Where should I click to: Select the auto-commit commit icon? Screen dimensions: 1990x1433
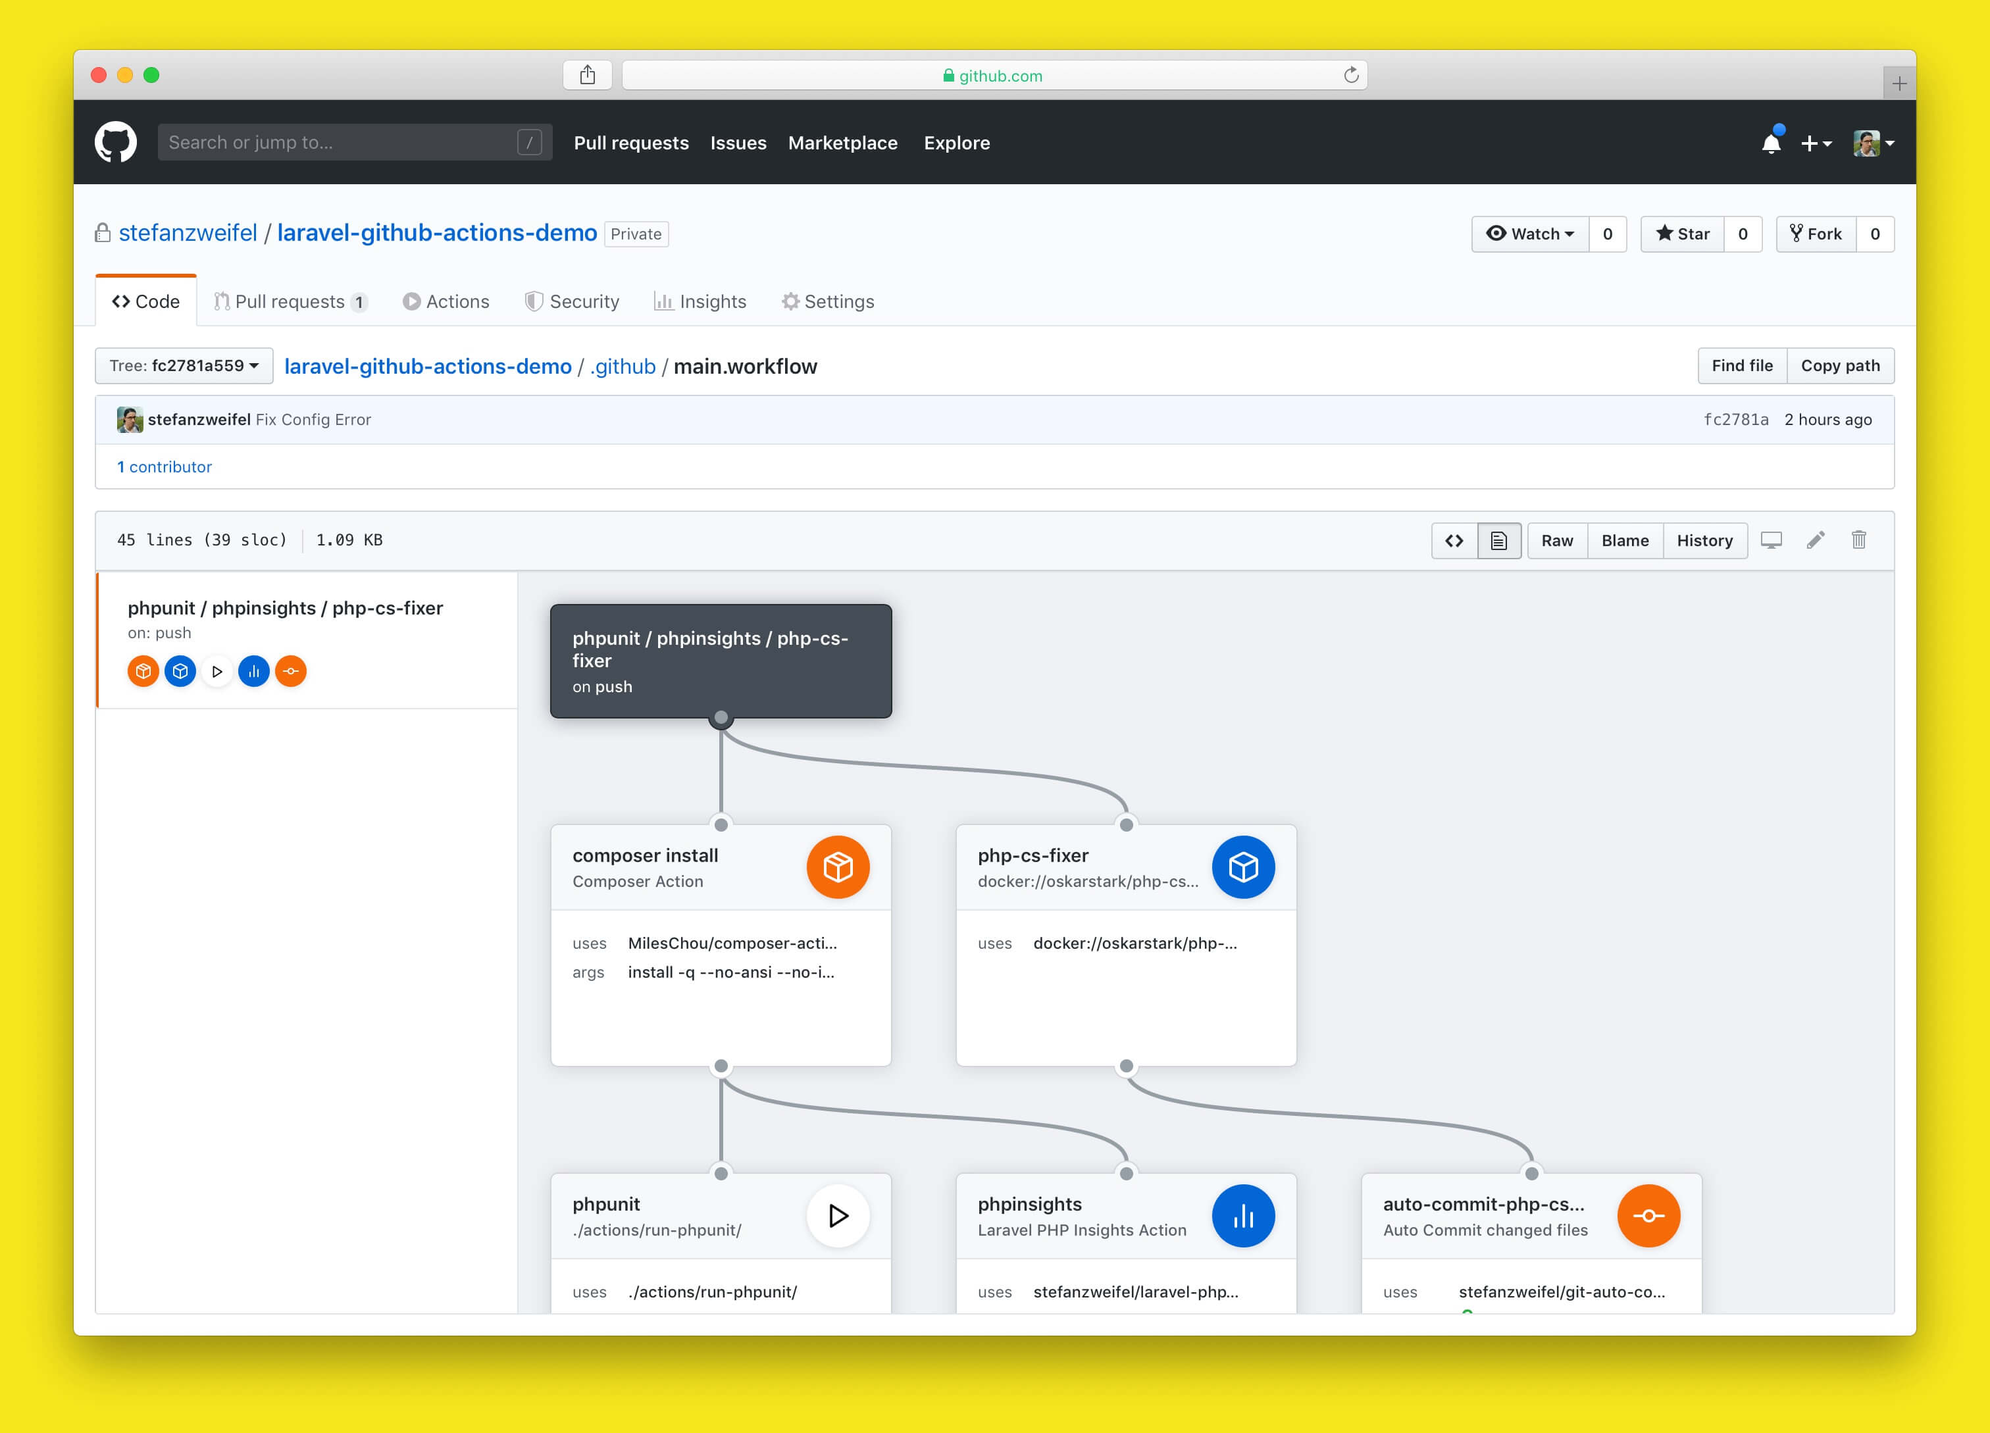point(1648,1215)
